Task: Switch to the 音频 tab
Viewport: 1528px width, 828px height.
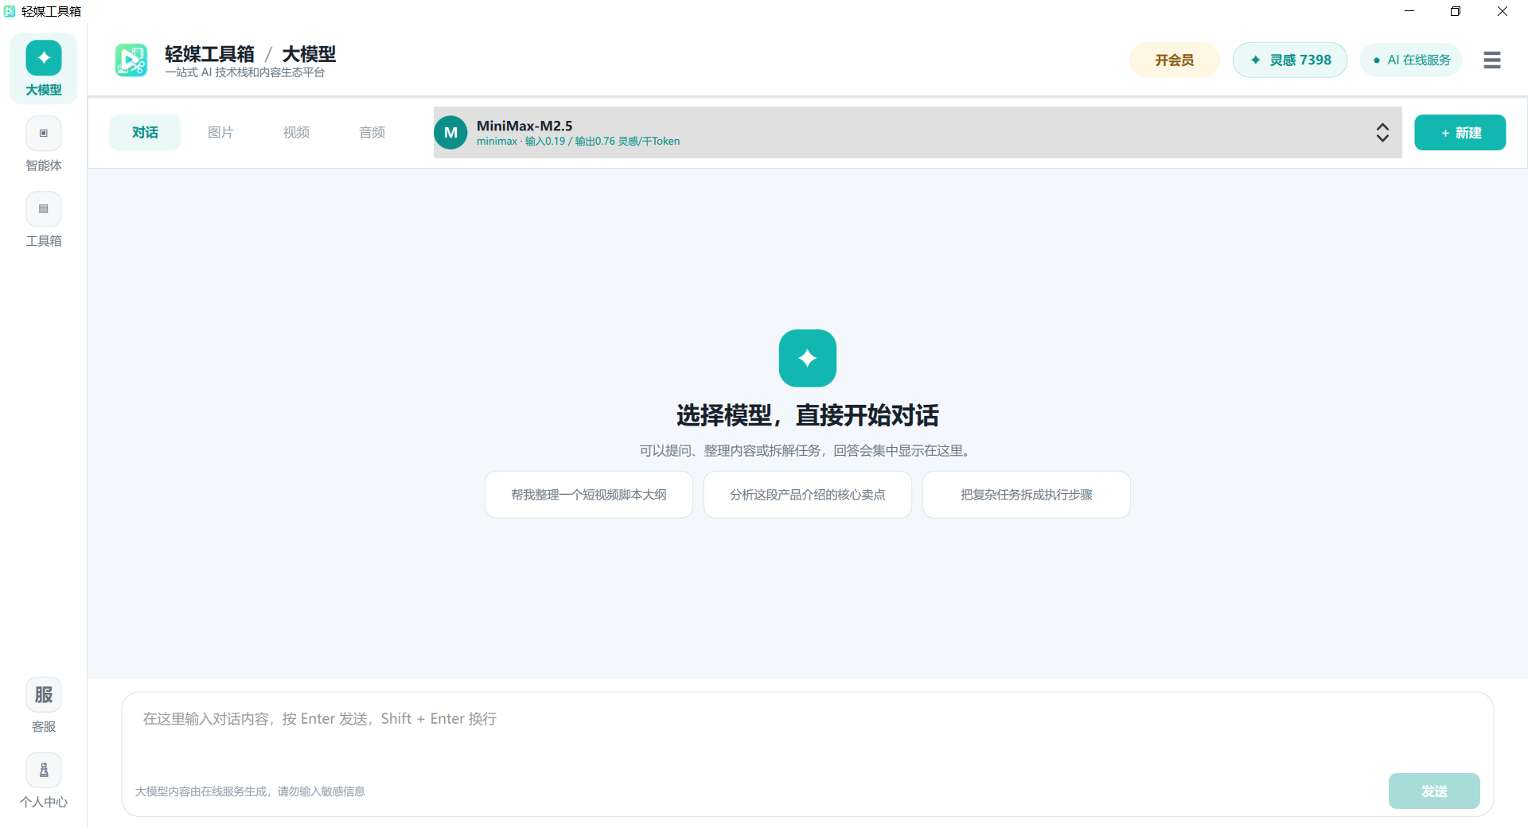Action: [x=372, y=133]
